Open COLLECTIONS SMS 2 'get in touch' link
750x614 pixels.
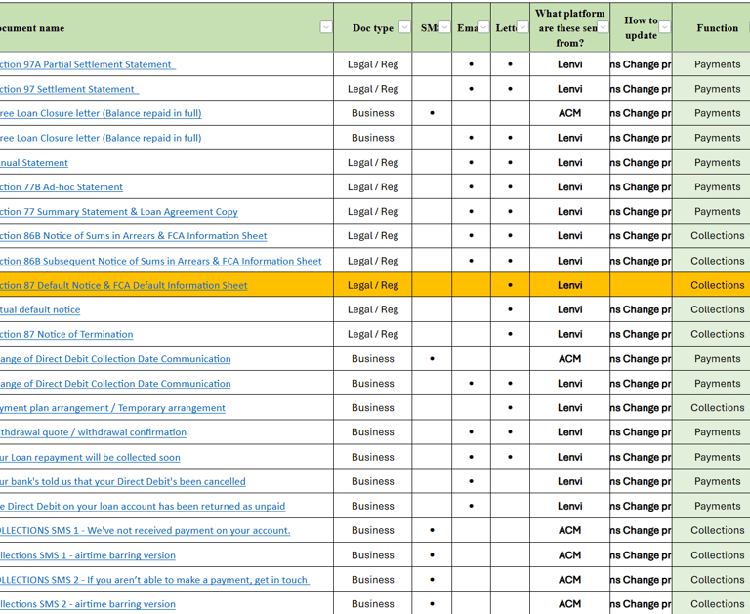pos(154,580)
